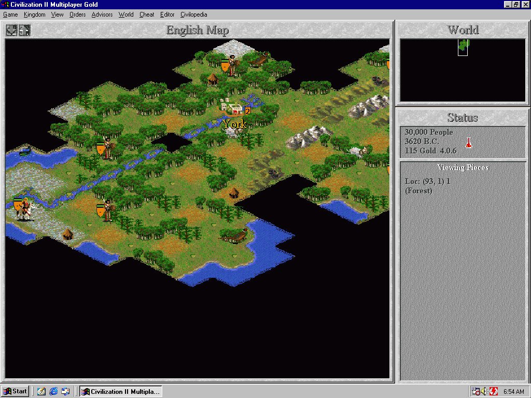This screenshot has width=531, height=398.
Task: Click the zoom in map icon
Action: pos(24,30)
